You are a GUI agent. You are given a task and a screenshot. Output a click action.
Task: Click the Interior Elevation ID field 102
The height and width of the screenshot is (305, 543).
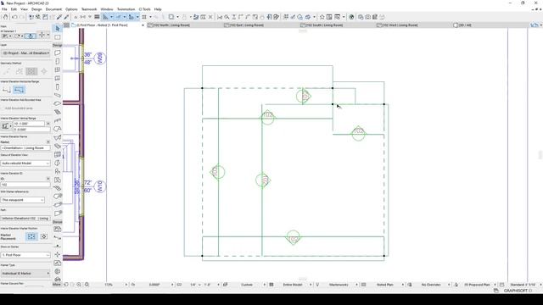click(x=25, y=185)
